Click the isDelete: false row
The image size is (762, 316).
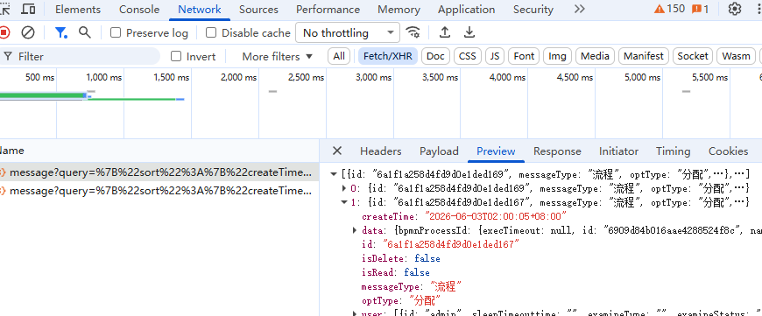pyautogui.click(x=401, y=258)
